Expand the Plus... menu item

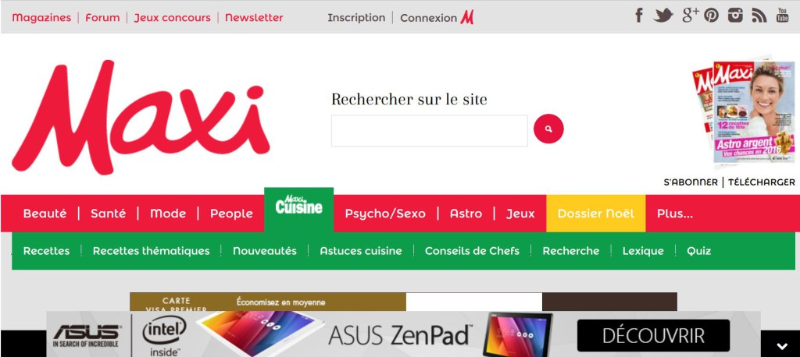click(x=674, y=214)
